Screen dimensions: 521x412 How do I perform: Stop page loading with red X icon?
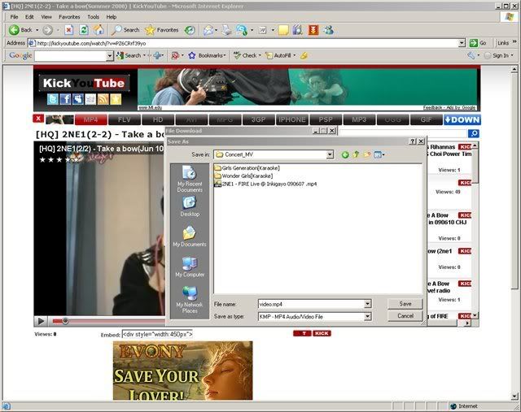point(68,30)
